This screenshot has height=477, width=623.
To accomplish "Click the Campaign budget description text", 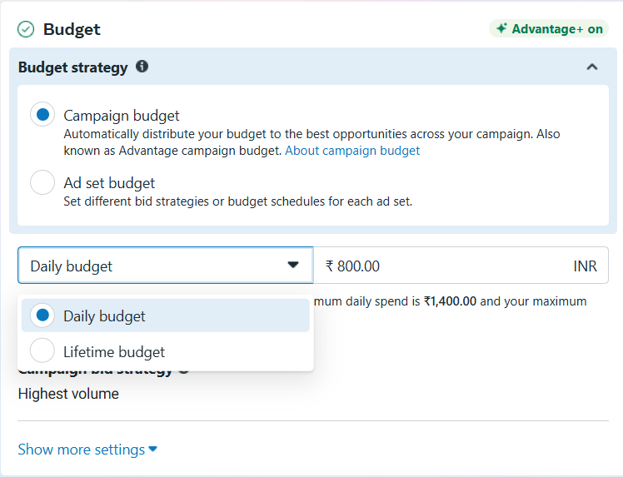I will [311, 142].
